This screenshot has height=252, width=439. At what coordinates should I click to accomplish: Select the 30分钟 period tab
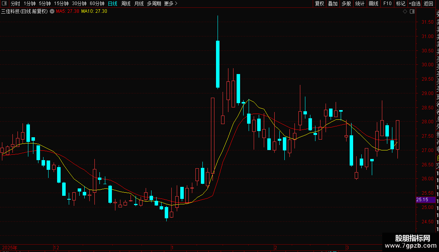tap(79, 3)
